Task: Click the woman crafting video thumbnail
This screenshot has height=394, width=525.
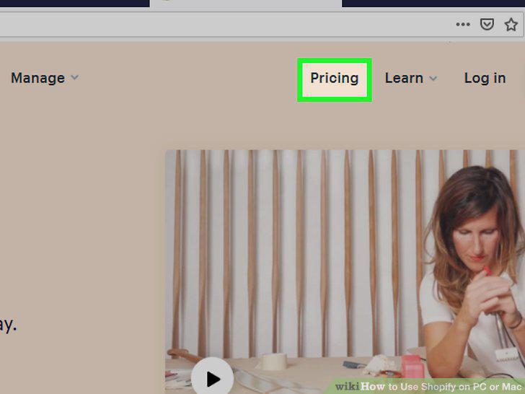Action: pyautogui.click(x=345, y=271)
